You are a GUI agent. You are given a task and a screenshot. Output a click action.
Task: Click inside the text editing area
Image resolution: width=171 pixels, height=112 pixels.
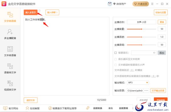(x=66, y=56)
